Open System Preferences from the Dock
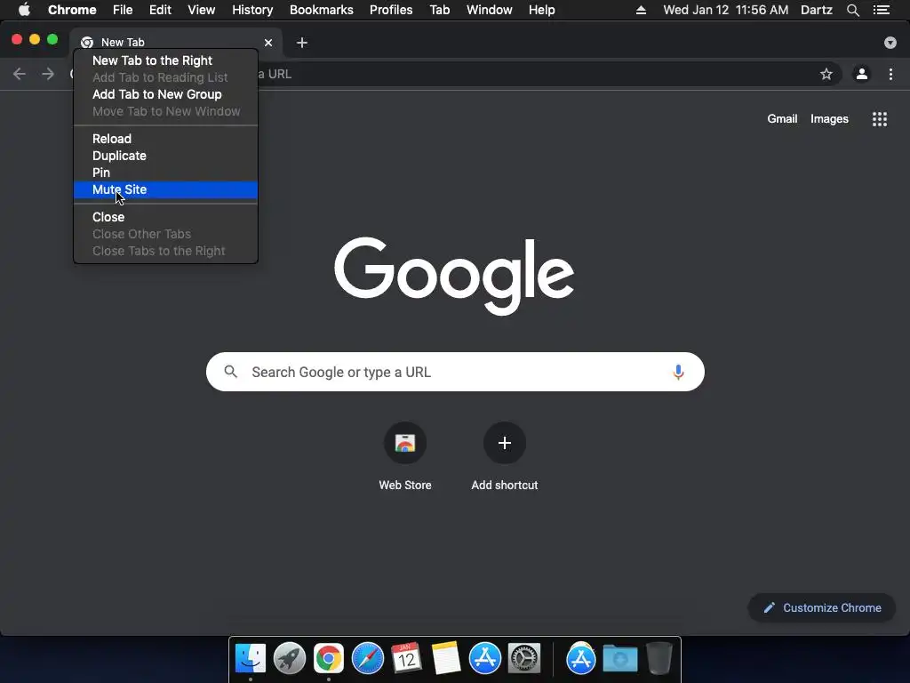The width and height of the screenshot is (910, 683). (524, 658)
